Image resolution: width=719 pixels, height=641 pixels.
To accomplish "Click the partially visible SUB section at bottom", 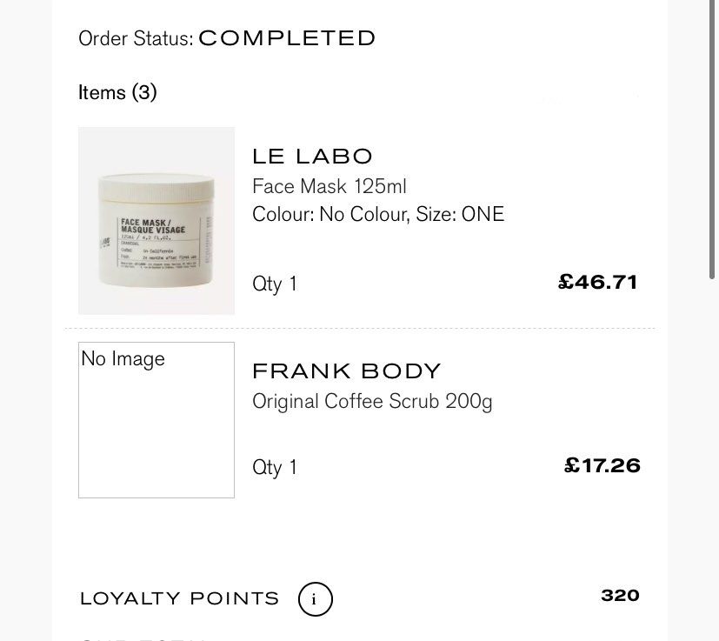I will click(139, 638).
